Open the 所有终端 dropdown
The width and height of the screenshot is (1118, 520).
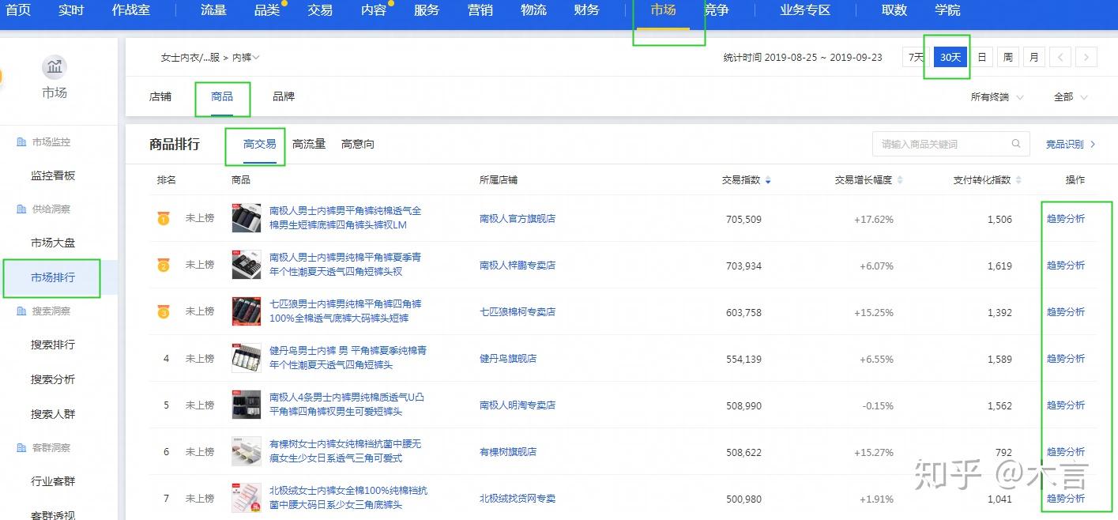pyautogui.click(x=997, y=97)
